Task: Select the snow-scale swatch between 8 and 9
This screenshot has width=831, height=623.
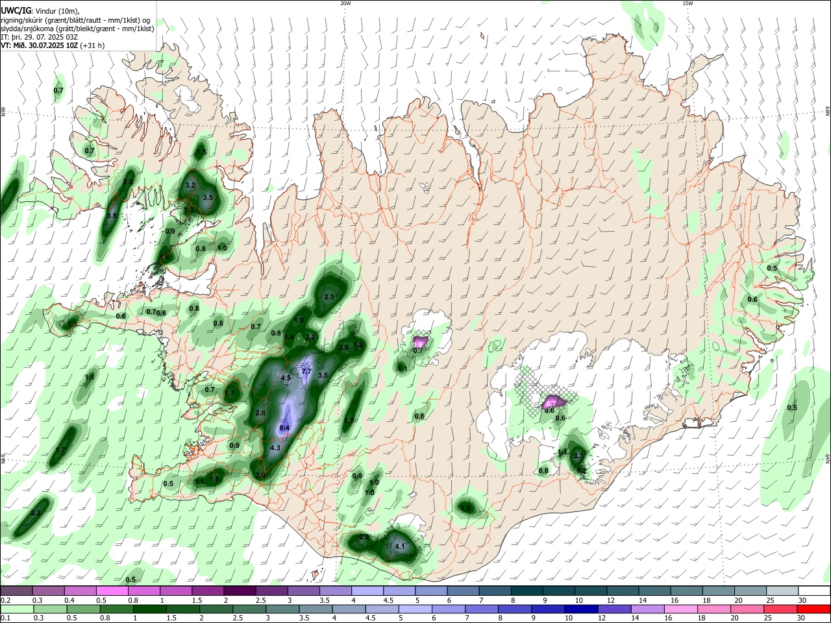Action: click(525, 591)
